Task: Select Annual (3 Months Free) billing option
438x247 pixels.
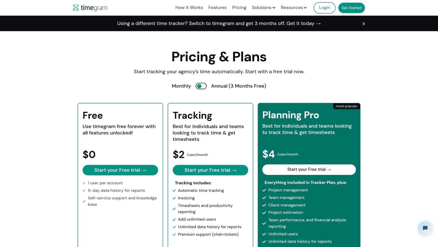Action: [238, 86]
